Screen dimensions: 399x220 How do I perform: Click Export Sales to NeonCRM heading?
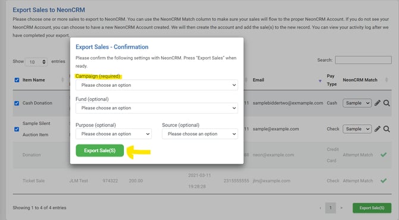coord(49,10)
